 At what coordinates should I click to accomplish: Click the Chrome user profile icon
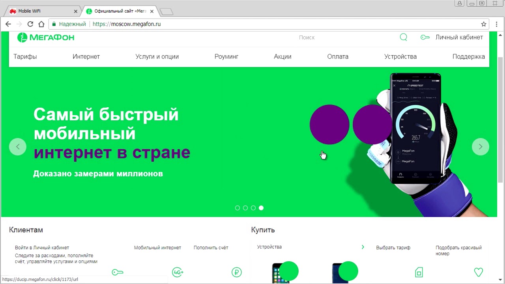[x=460, y=3]
